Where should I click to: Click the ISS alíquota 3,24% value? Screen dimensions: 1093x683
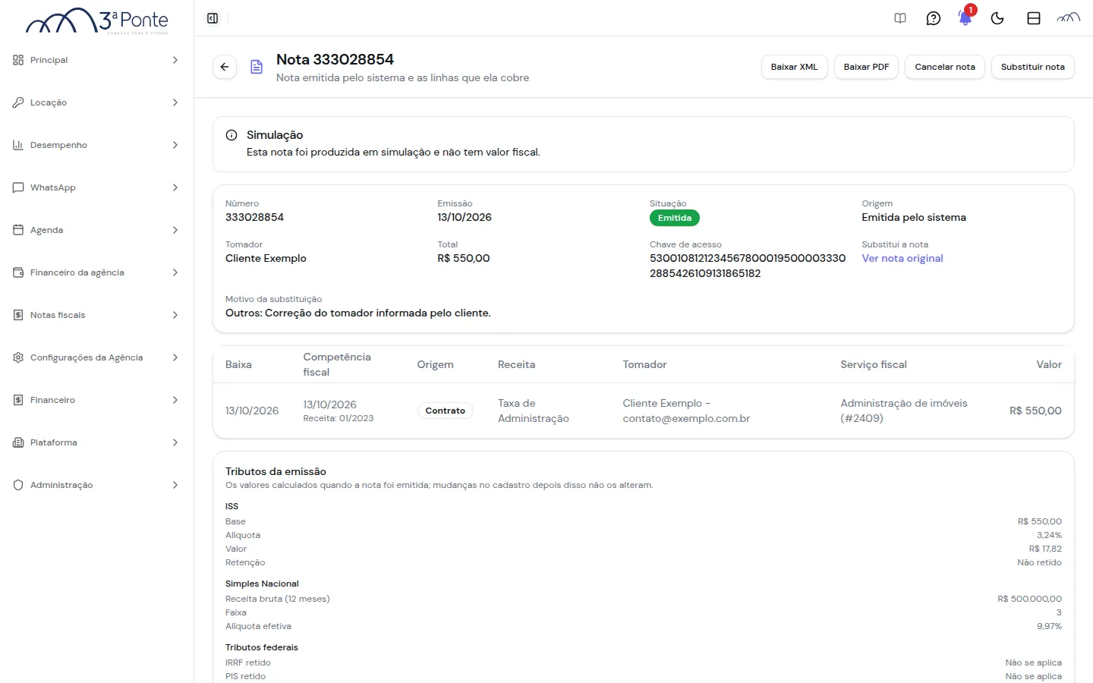click(1049, 535)
